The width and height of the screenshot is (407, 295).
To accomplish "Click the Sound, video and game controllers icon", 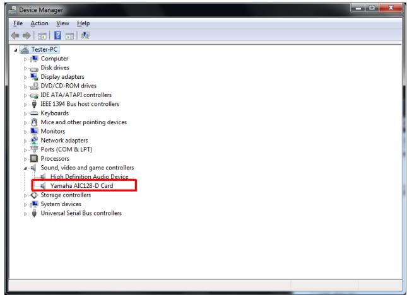I will click(x=33, y=168).
